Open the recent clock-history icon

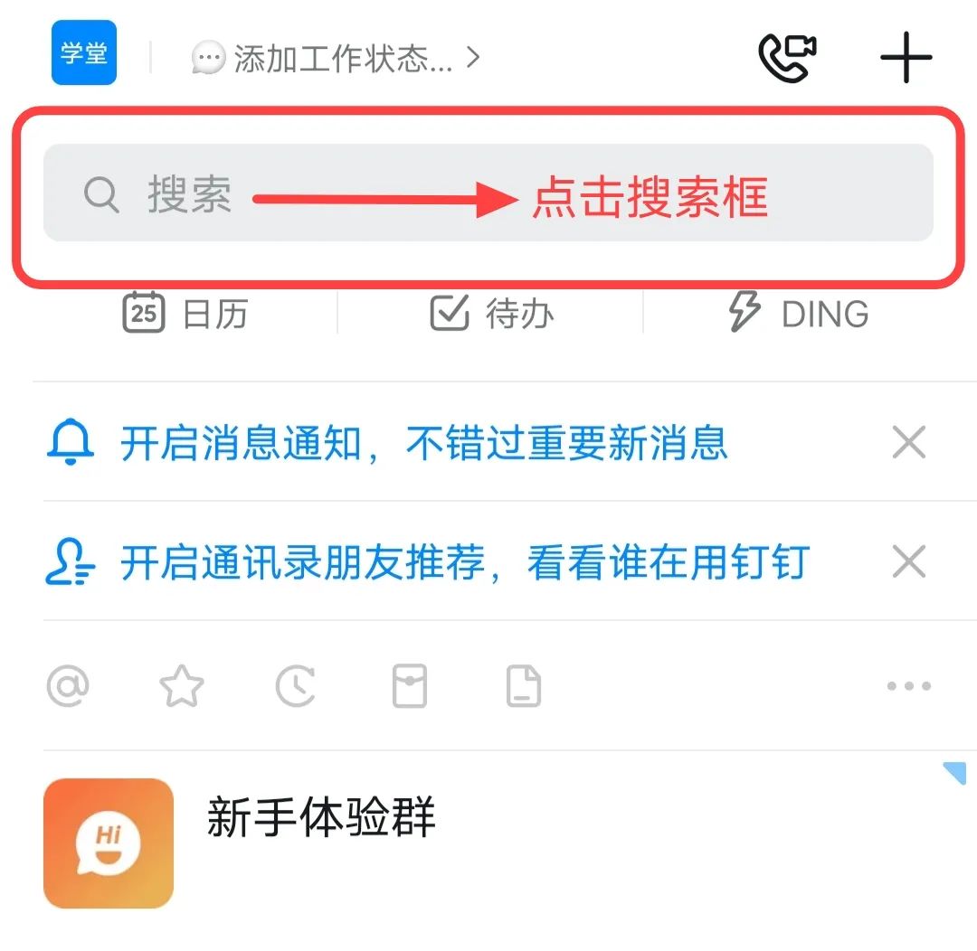pos(295,686)
